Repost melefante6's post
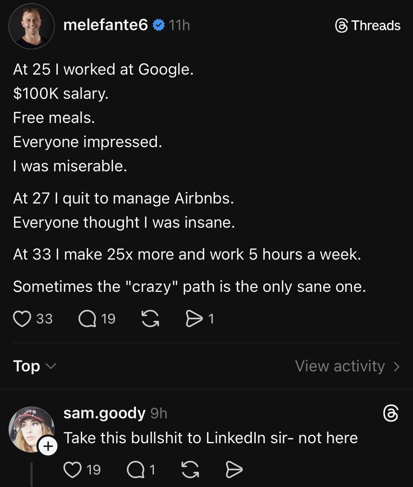Screen dimensions: 413x487 (x=150, y=319)
